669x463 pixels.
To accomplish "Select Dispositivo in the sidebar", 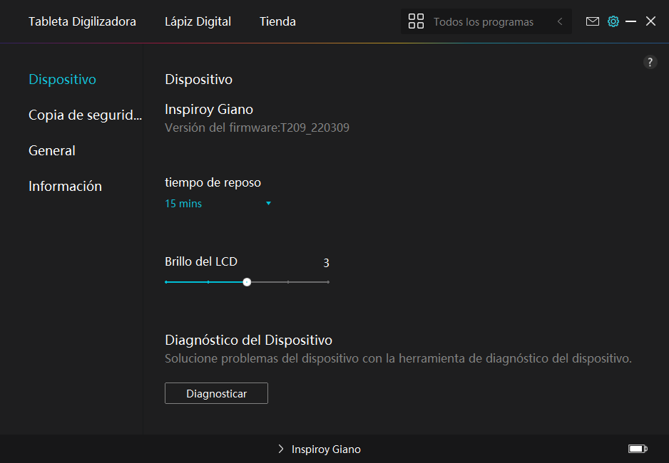I will pos(62,79).
